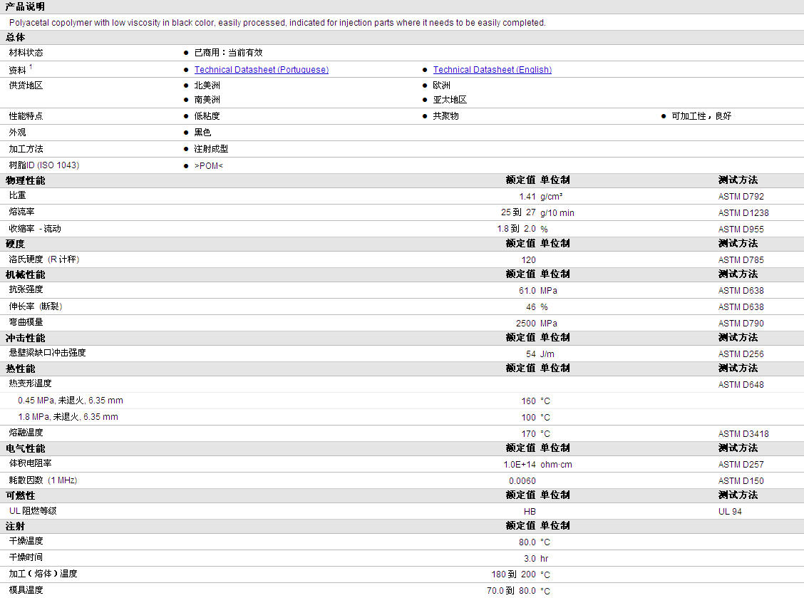Screen dimensions: 804x598
Task: Click the 伸长率 (断裂) row label
Action: click(x=36, y=306)
